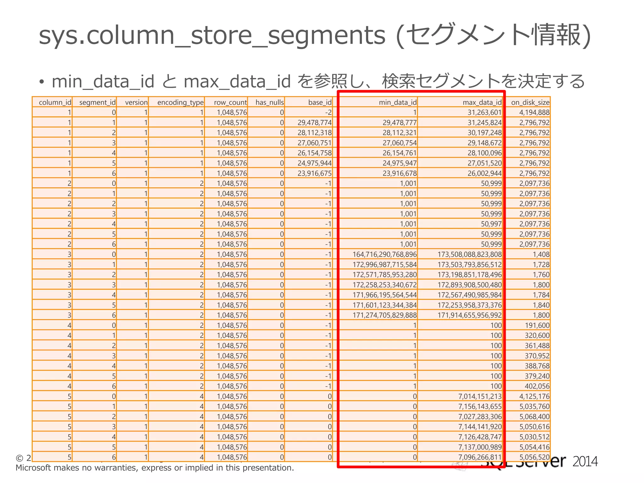Click the on_disk_size value 361,488
Image resolution: width=644 pixels, height=483 pixels.
point(537,346)
